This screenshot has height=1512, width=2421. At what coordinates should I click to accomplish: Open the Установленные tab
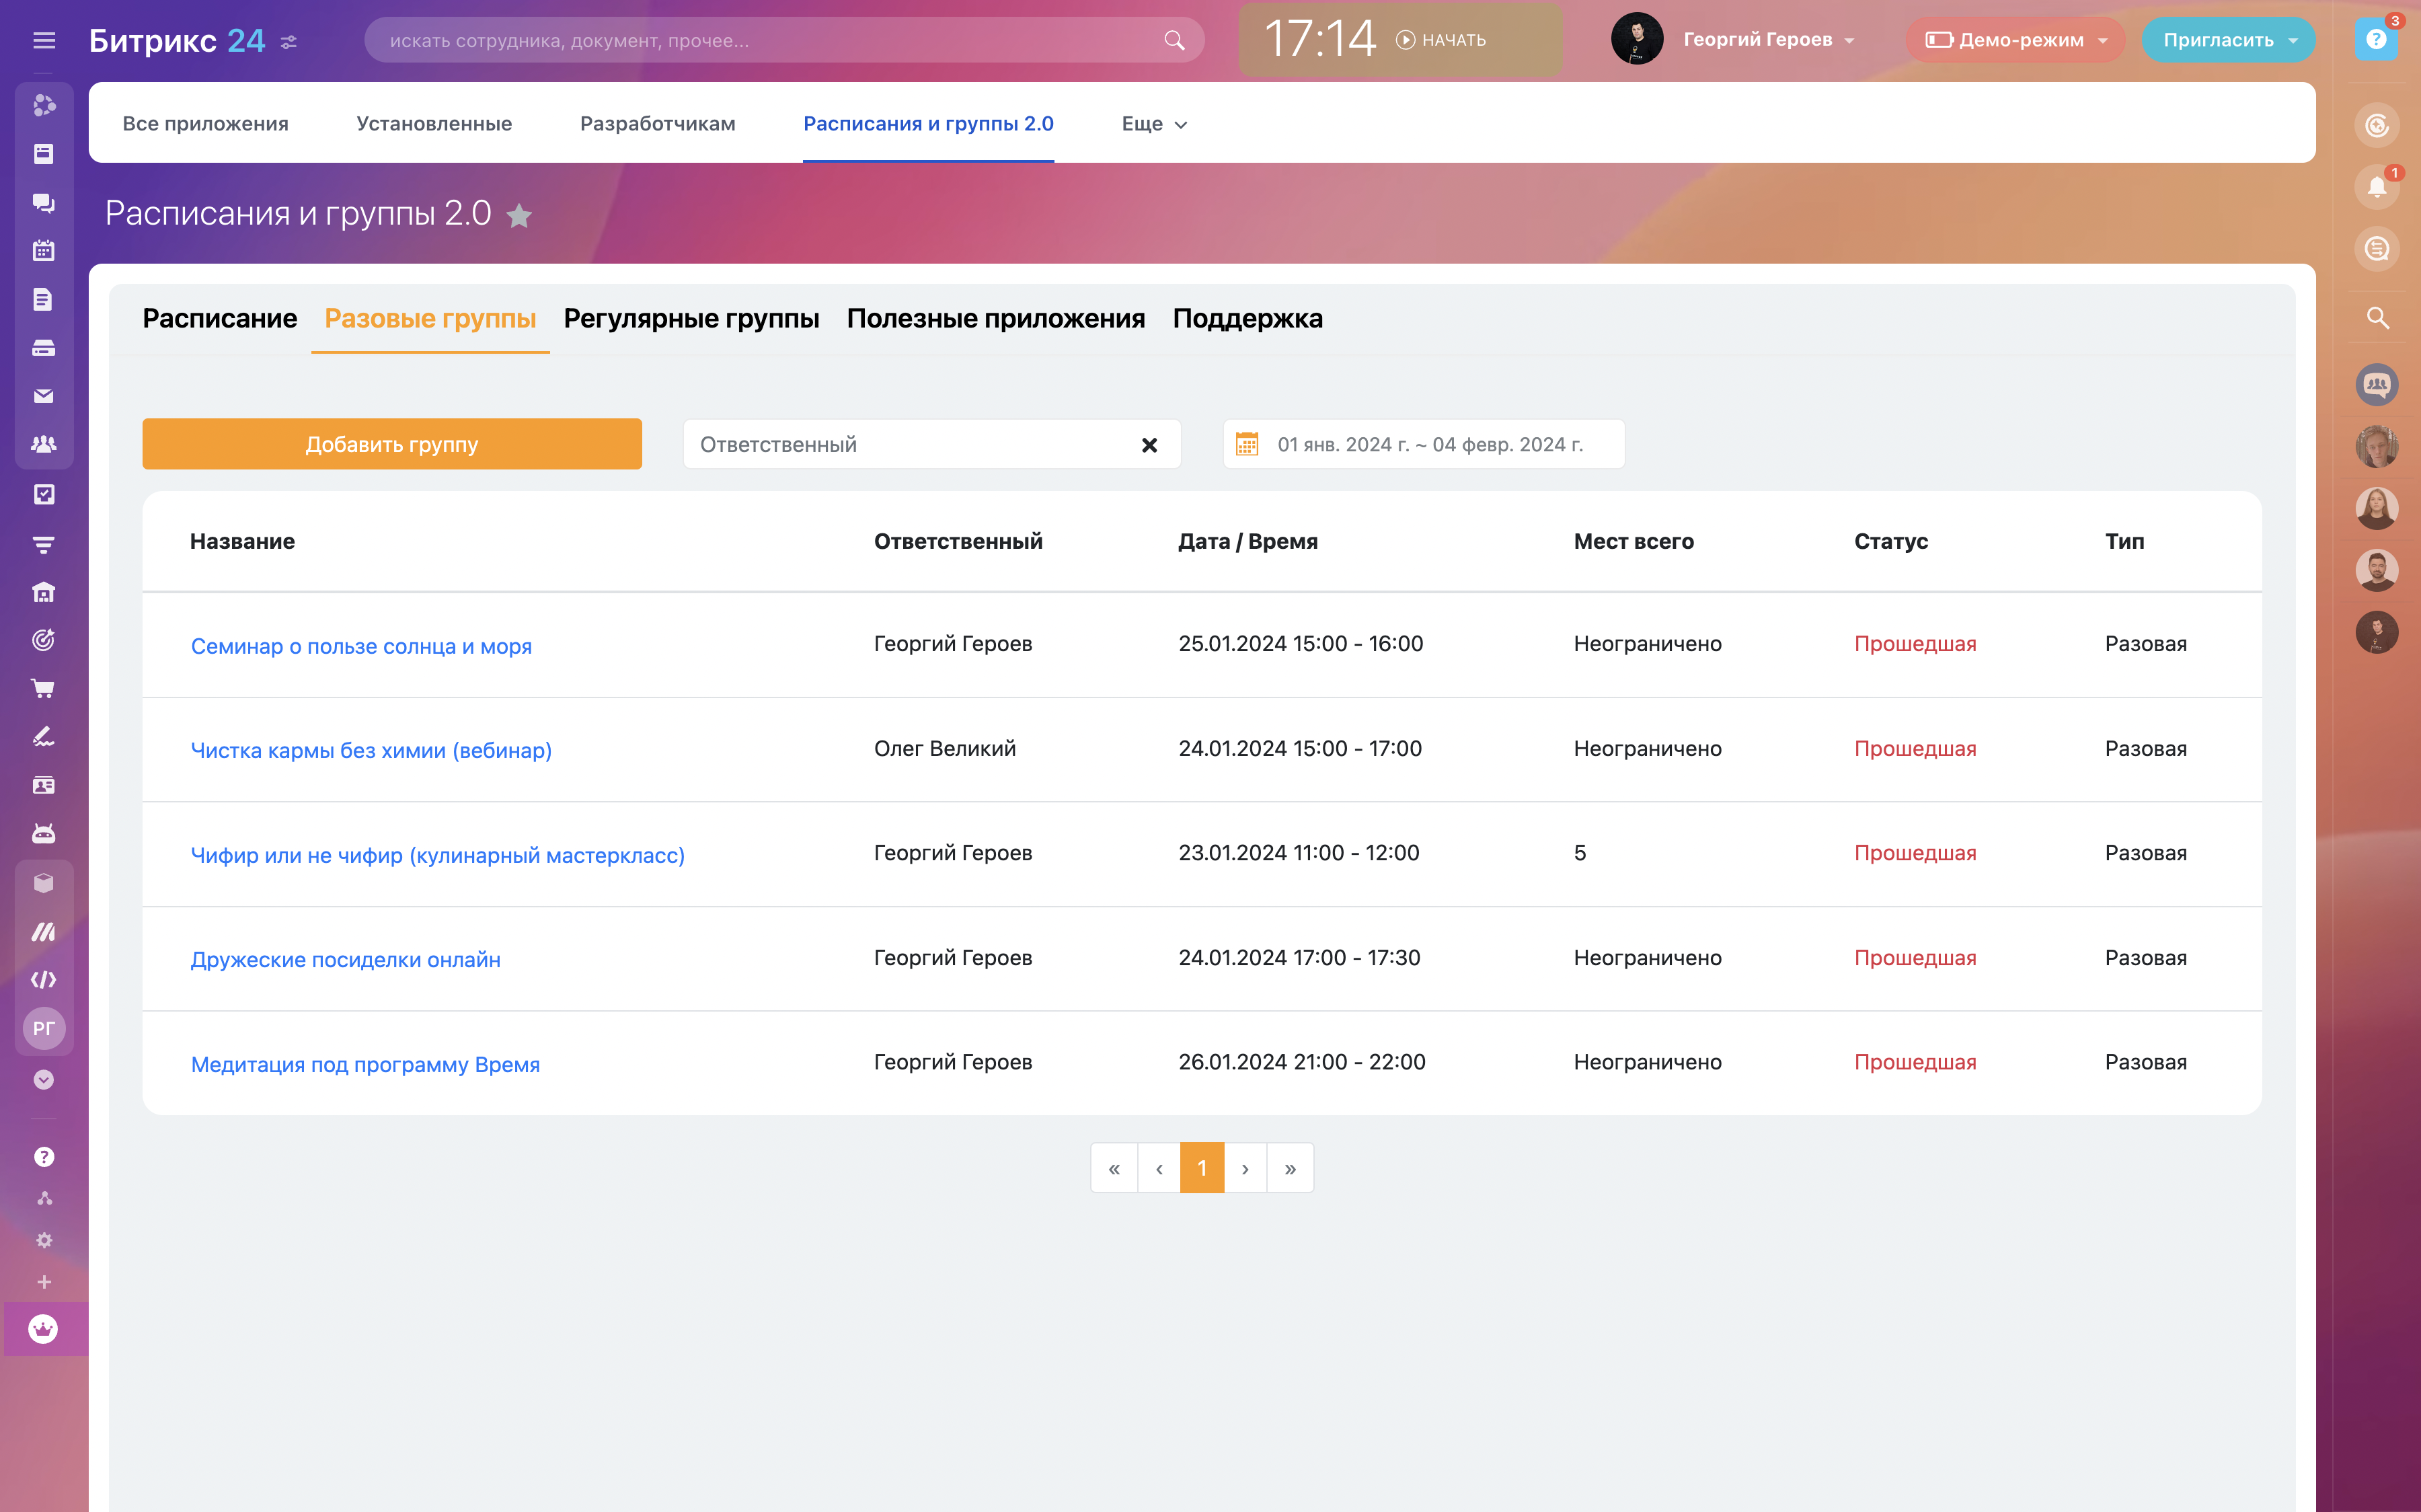tap(434, 124)
